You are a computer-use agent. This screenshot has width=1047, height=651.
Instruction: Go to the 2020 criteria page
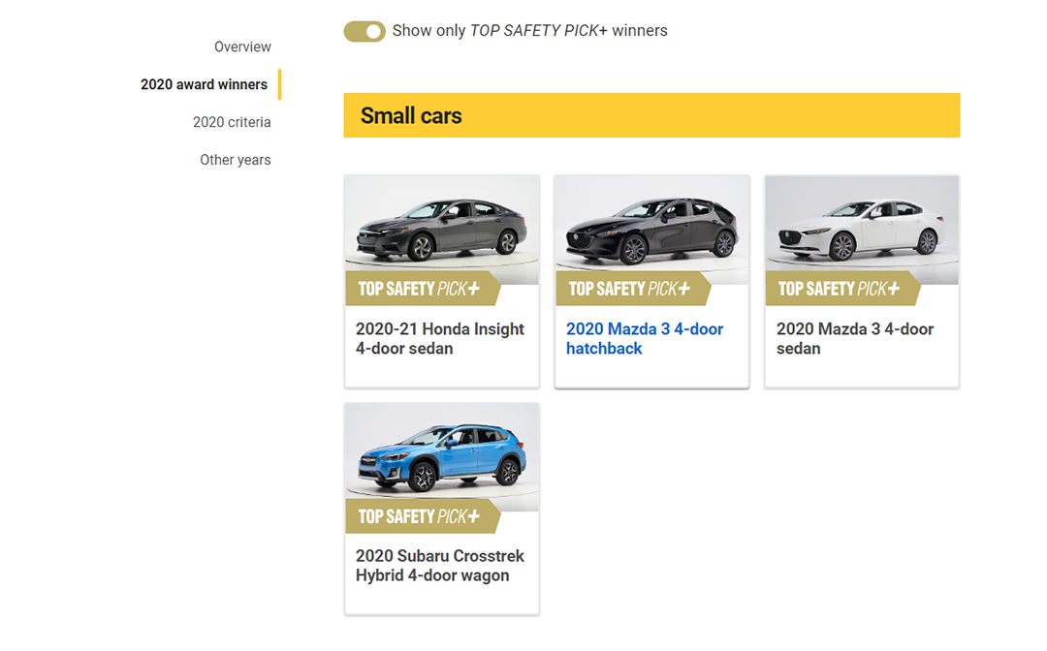click(x=232, y=122)
